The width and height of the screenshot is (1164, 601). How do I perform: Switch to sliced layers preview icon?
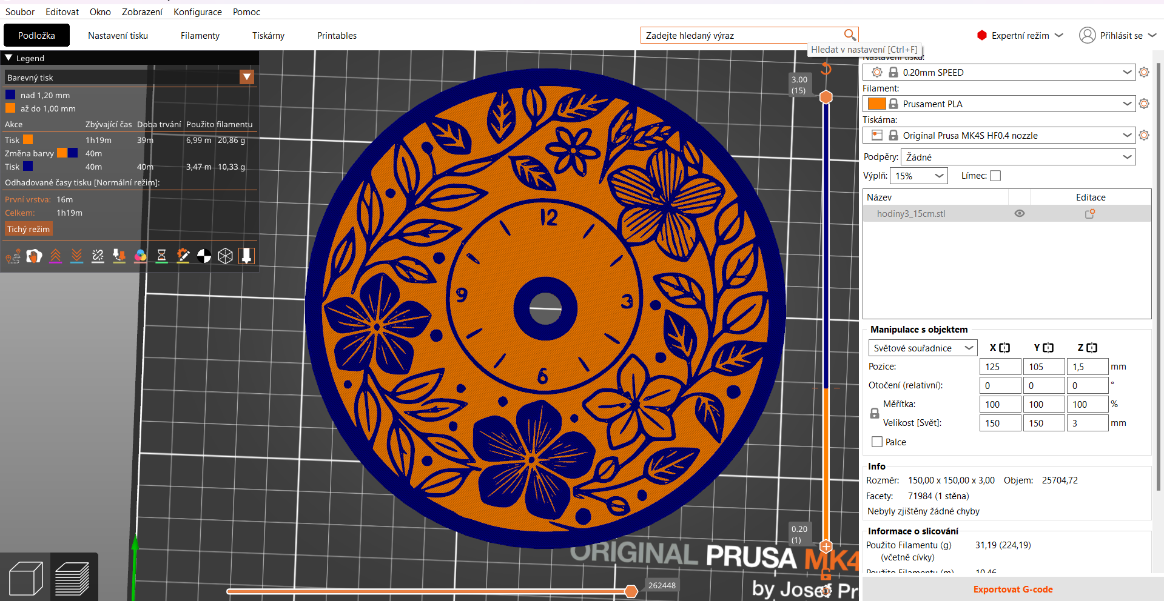tap(73, 577)
